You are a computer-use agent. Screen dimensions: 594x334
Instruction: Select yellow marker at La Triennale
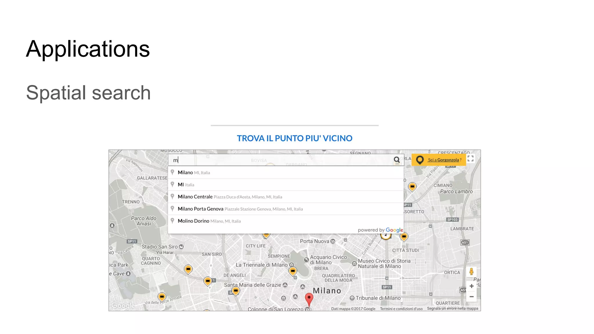tap(293, 271)
